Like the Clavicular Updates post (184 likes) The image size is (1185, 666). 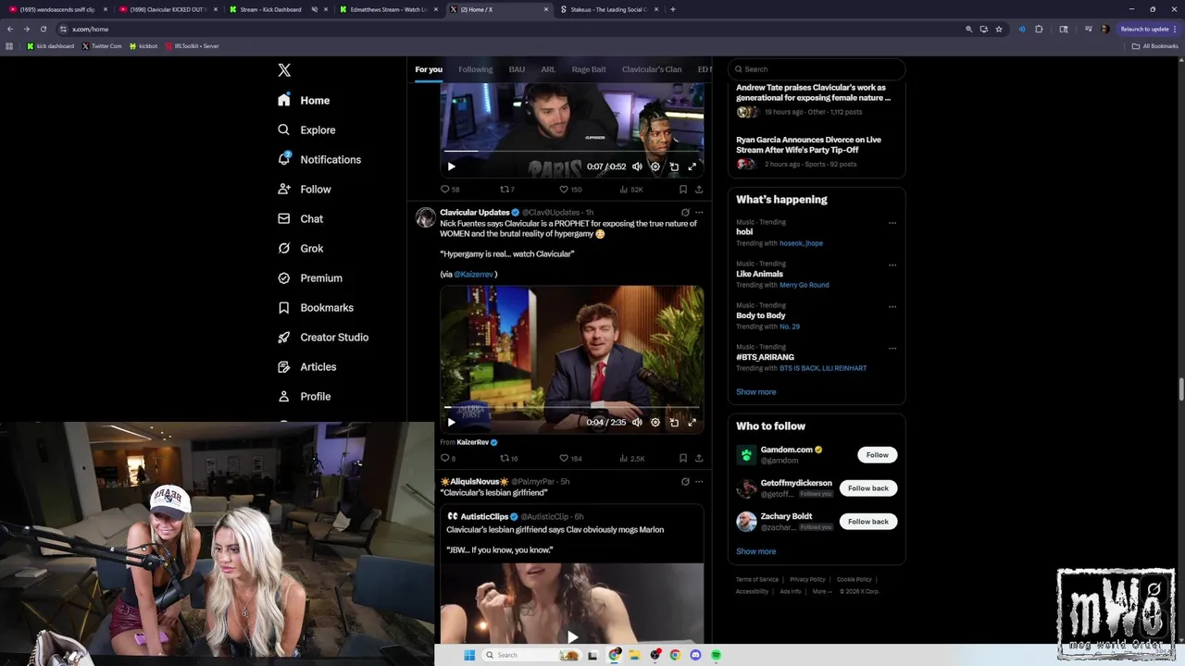coord(570,458)
